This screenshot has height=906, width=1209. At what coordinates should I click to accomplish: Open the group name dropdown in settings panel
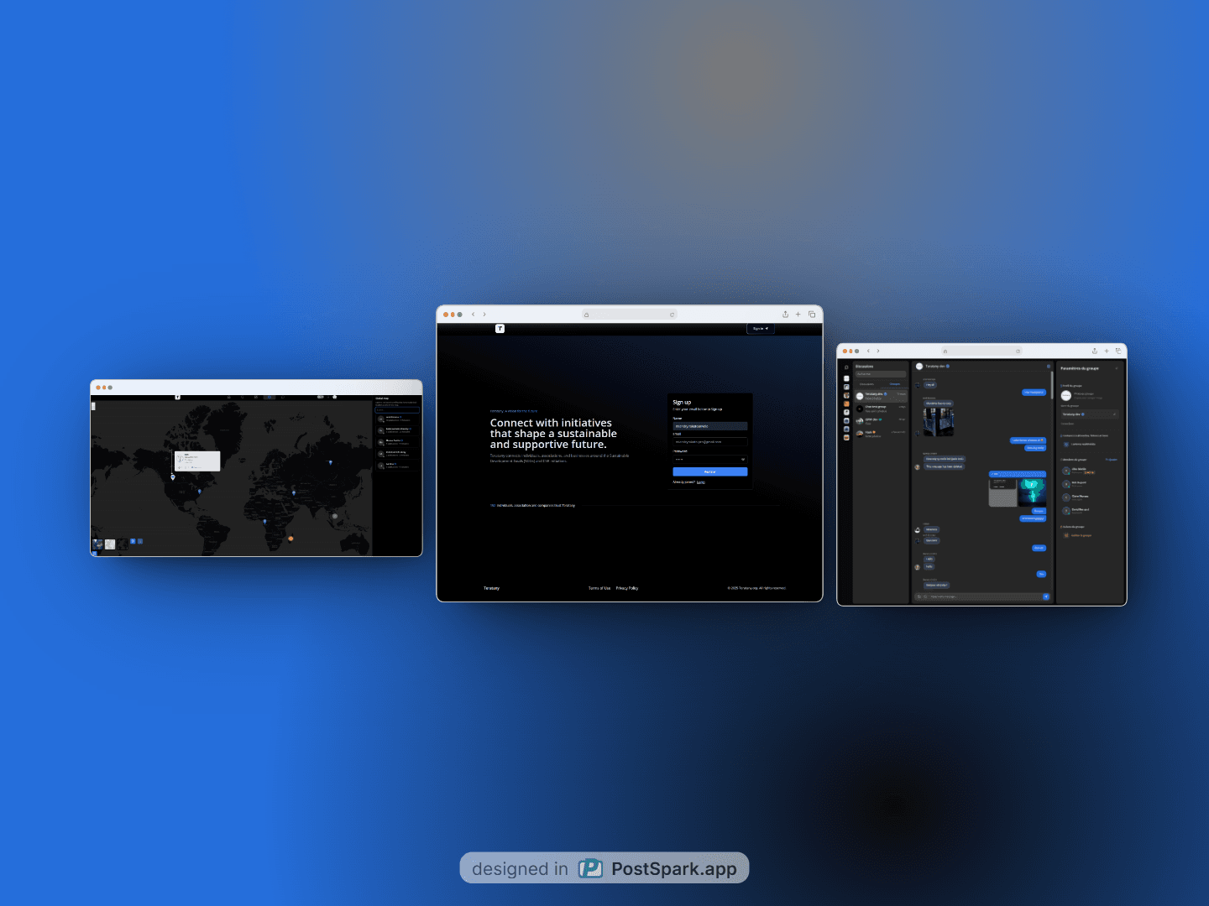[x=1089, y=414]
